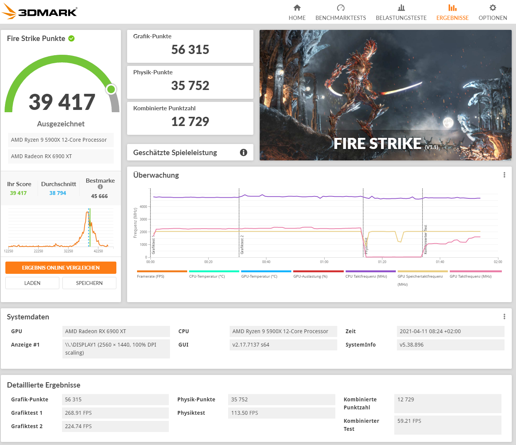Screen dimensions: 516x445
Task: Click SystemInfo version v5.38.896
Action: click(x=451, y=345)
